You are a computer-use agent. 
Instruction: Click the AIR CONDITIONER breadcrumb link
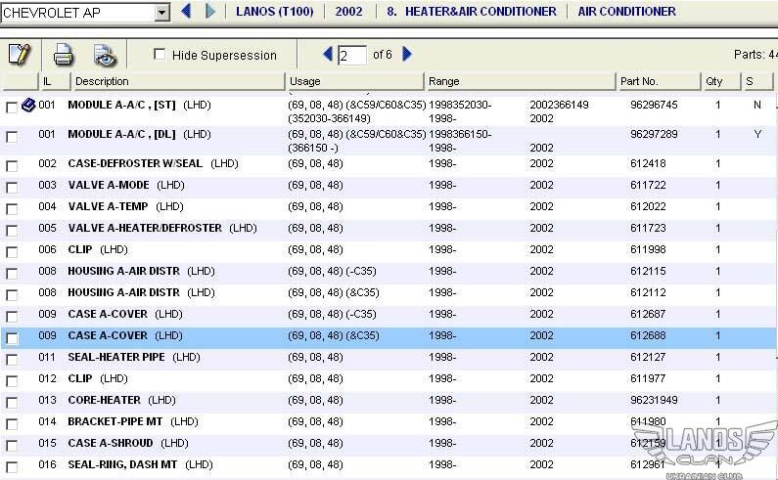626,12
